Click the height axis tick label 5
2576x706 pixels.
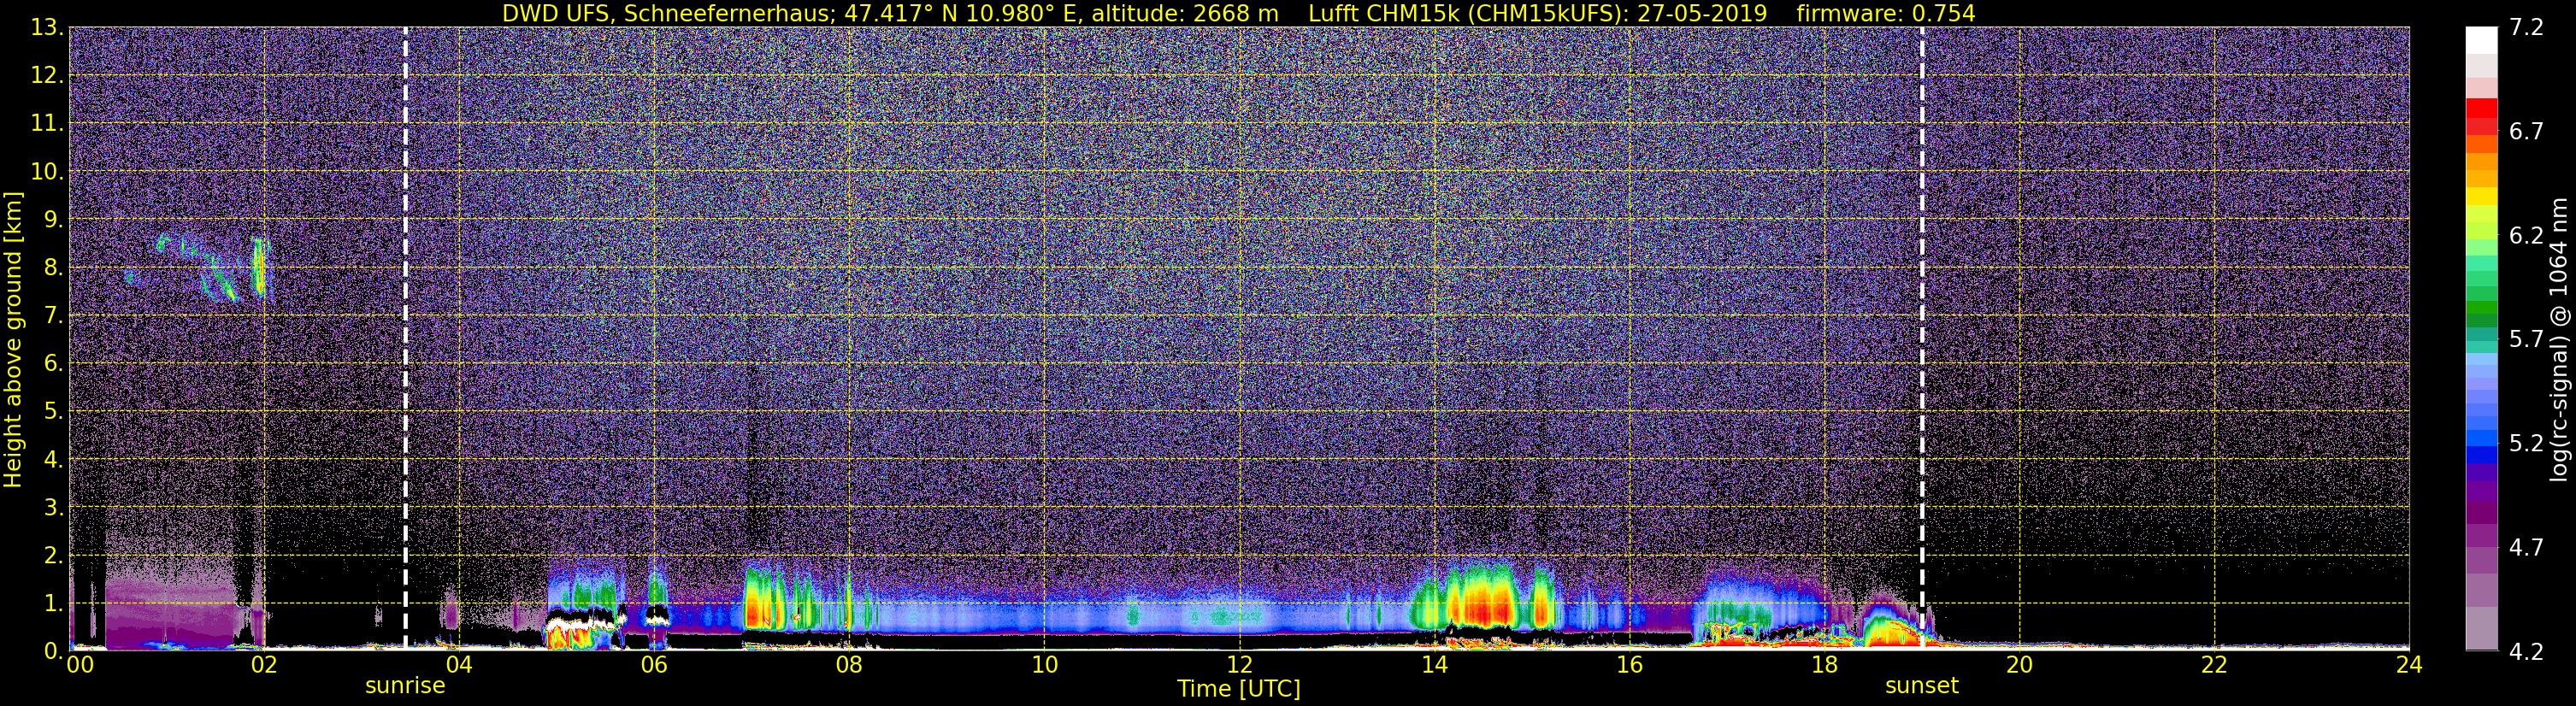click(53, 411)
